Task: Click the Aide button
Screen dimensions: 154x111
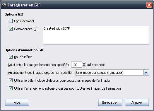Action: [x=17, y=103]
